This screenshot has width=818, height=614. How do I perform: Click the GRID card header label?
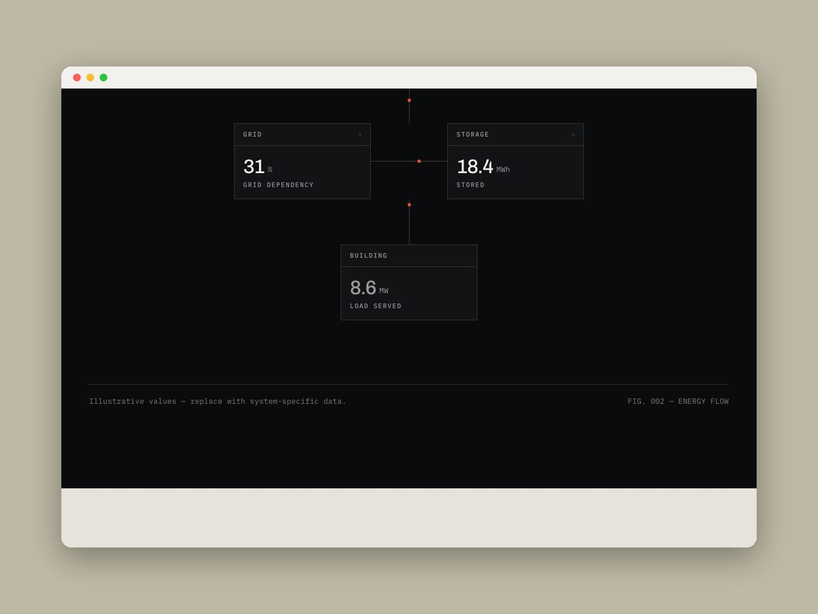[253, 135]
